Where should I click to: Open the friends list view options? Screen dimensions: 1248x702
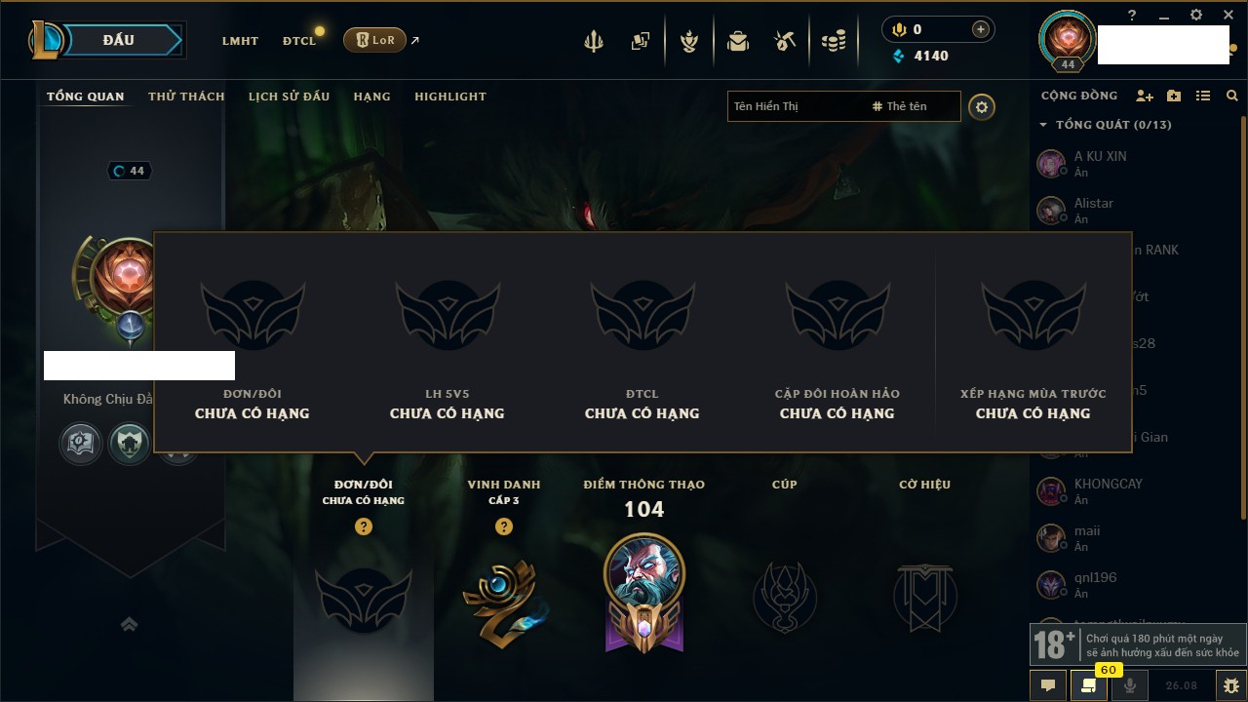(1203, 96)
